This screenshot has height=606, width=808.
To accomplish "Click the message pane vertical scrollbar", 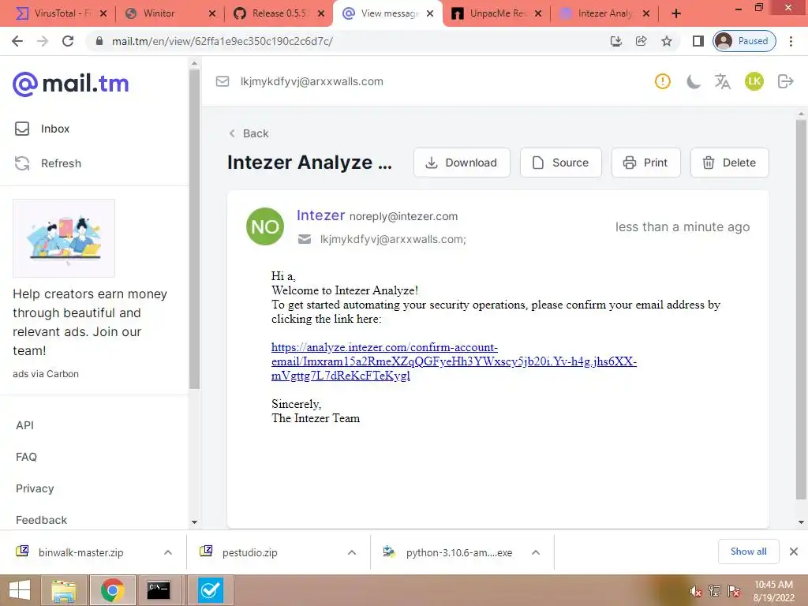I will tap(801, 309).
